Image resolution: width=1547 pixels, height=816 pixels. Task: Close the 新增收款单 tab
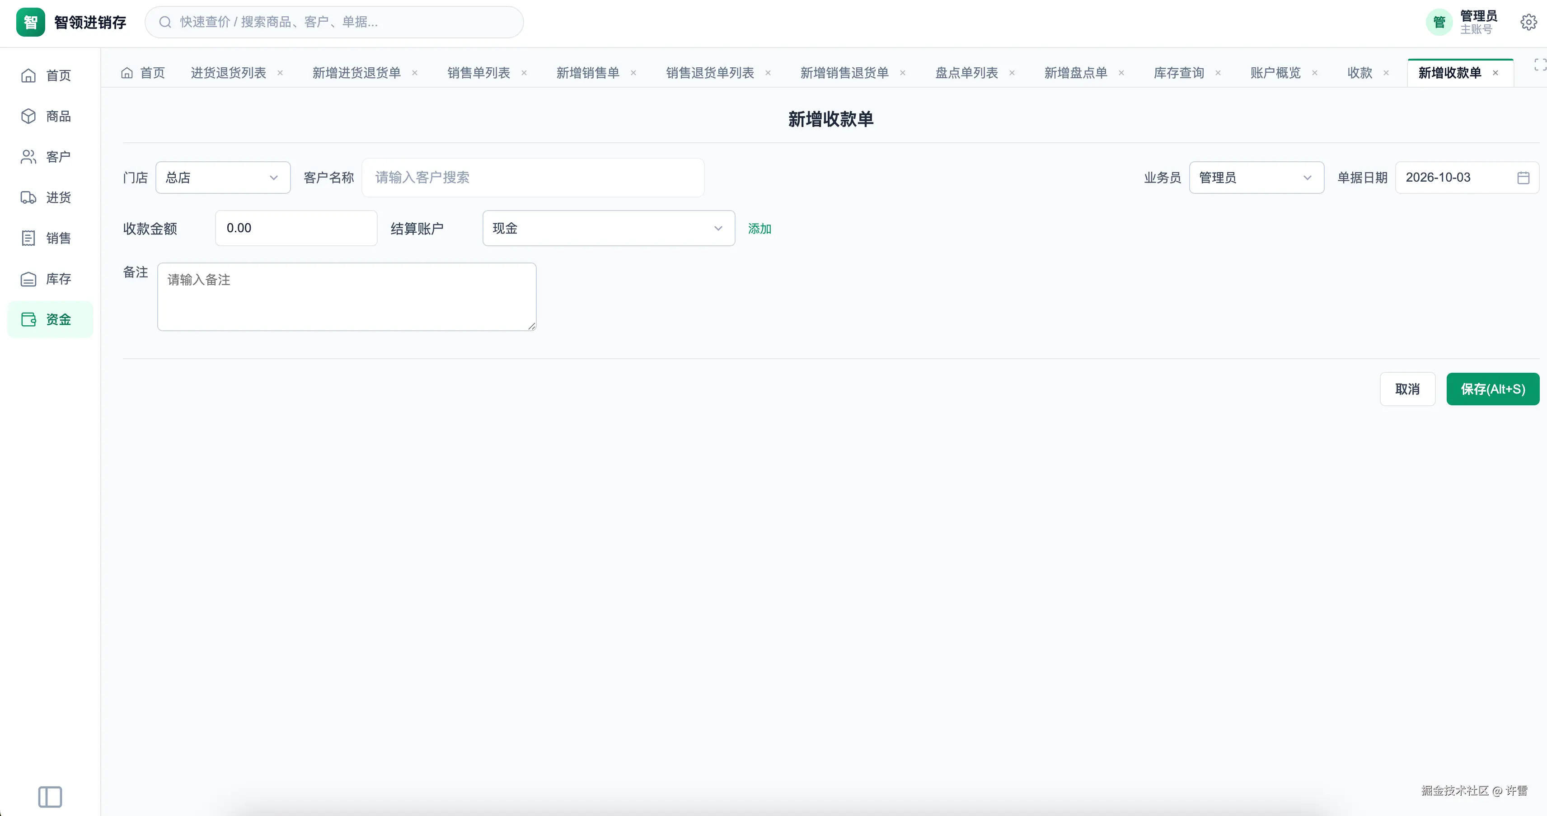pos(1495,73)
